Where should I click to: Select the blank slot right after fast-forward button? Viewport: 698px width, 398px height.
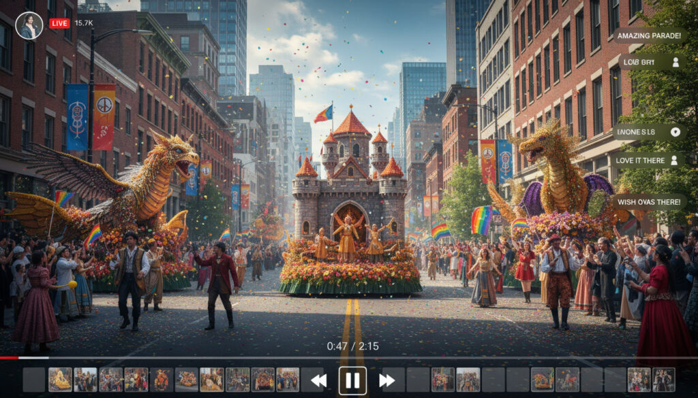point(418,380)
